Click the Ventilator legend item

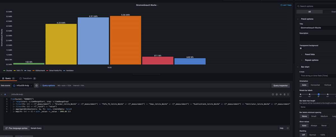tap(68, 71)
